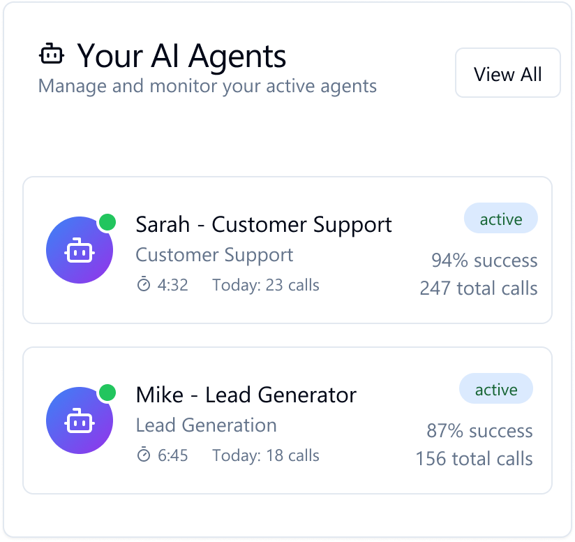Click Mike's purple robot avatar
Screen dimensions: 575x542
click(x=80, y=420)
